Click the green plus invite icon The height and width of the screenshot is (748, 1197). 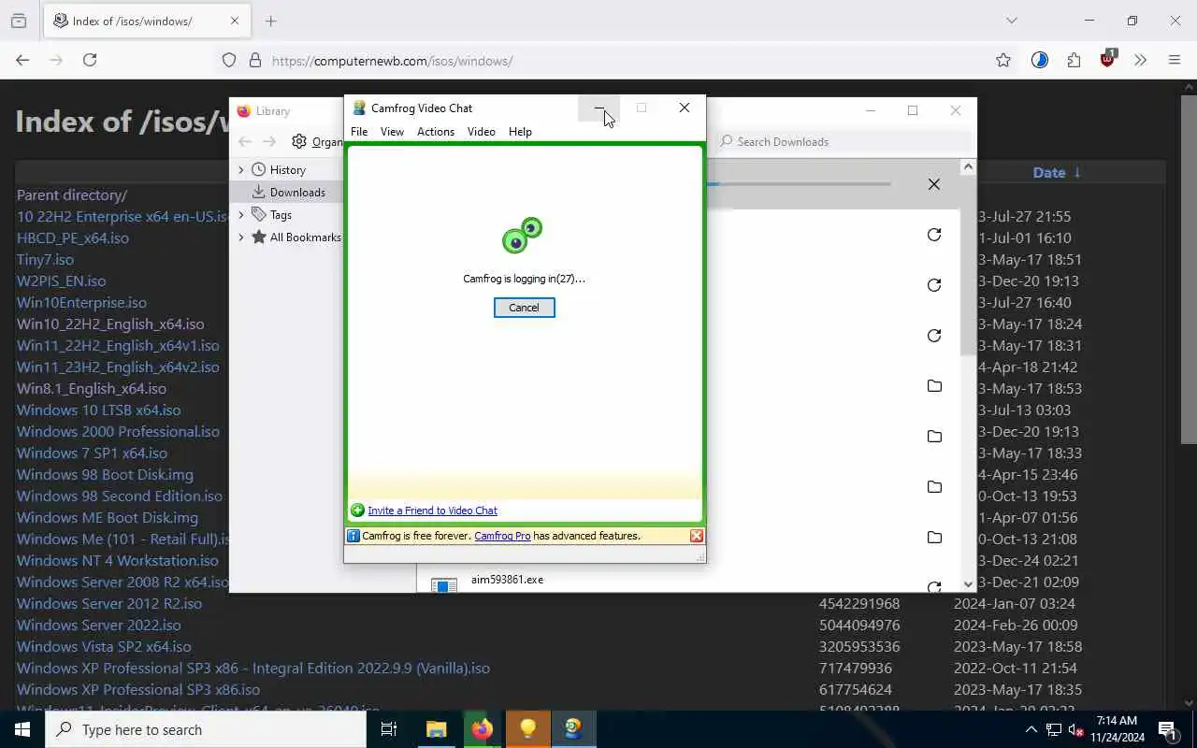(x=357, y=511)
